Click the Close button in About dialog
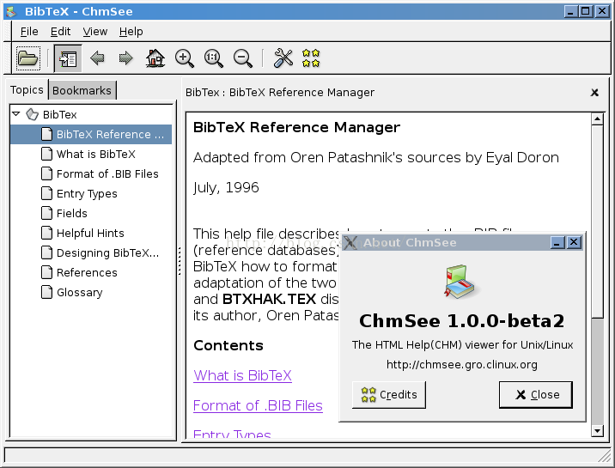The image size is (615, 468). (536, 395)
